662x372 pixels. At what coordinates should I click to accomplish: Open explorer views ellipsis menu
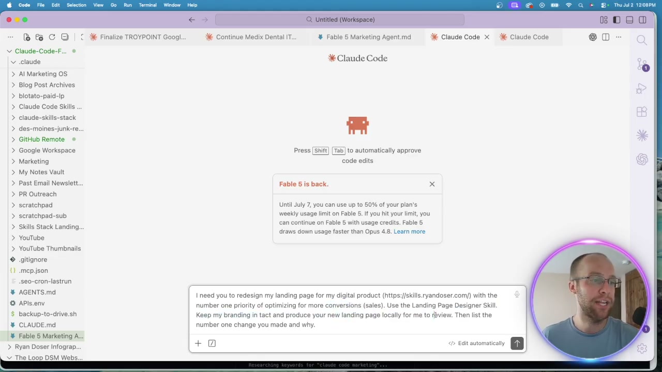pyautogui.click(x=10, y=37)
